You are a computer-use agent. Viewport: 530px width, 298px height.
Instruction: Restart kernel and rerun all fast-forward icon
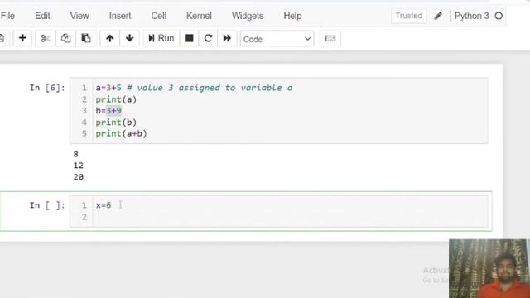click(x=227, y=38)
